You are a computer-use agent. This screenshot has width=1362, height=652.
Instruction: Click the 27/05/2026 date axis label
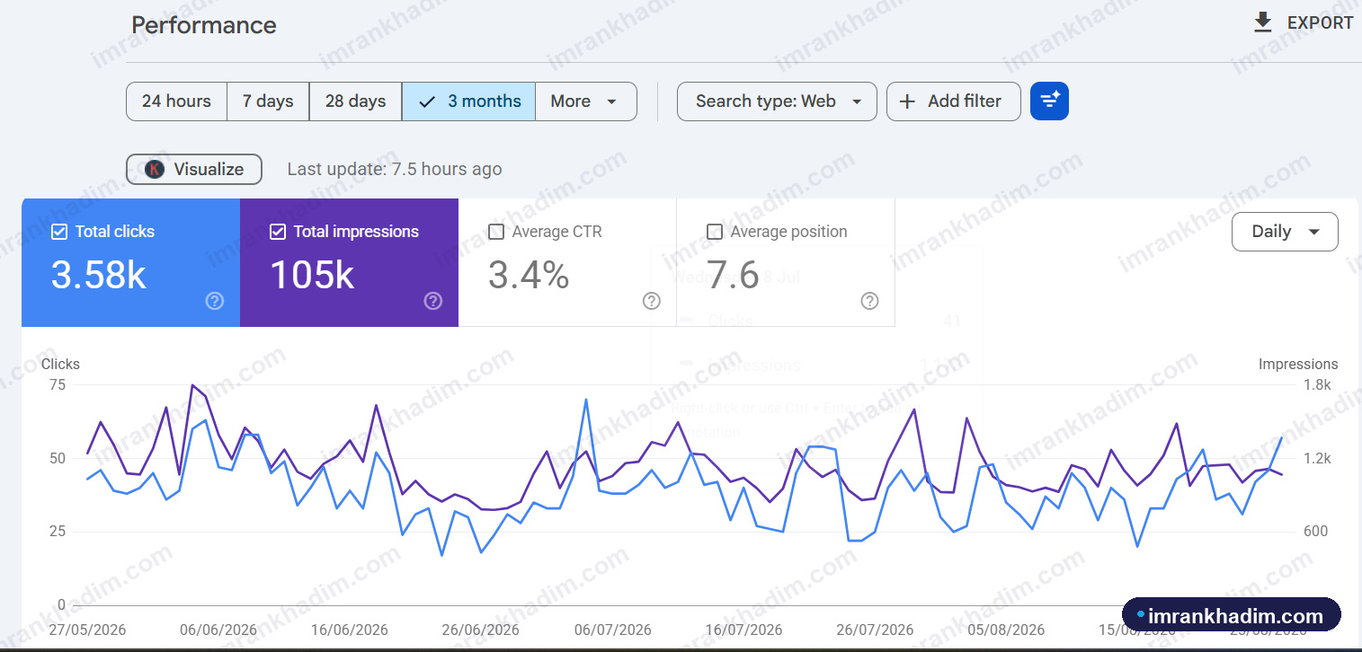(x=86, y=630)
